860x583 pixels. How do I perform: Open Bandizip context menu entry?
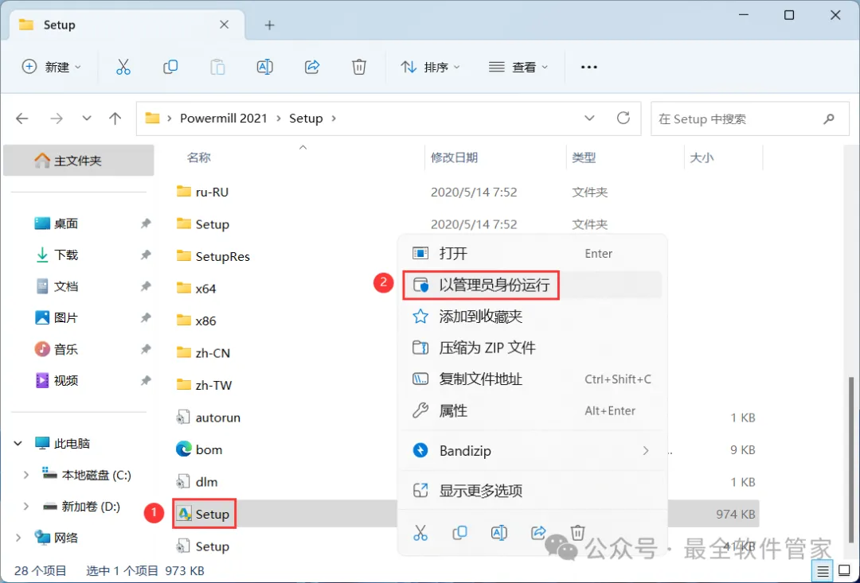pos(532,450)
